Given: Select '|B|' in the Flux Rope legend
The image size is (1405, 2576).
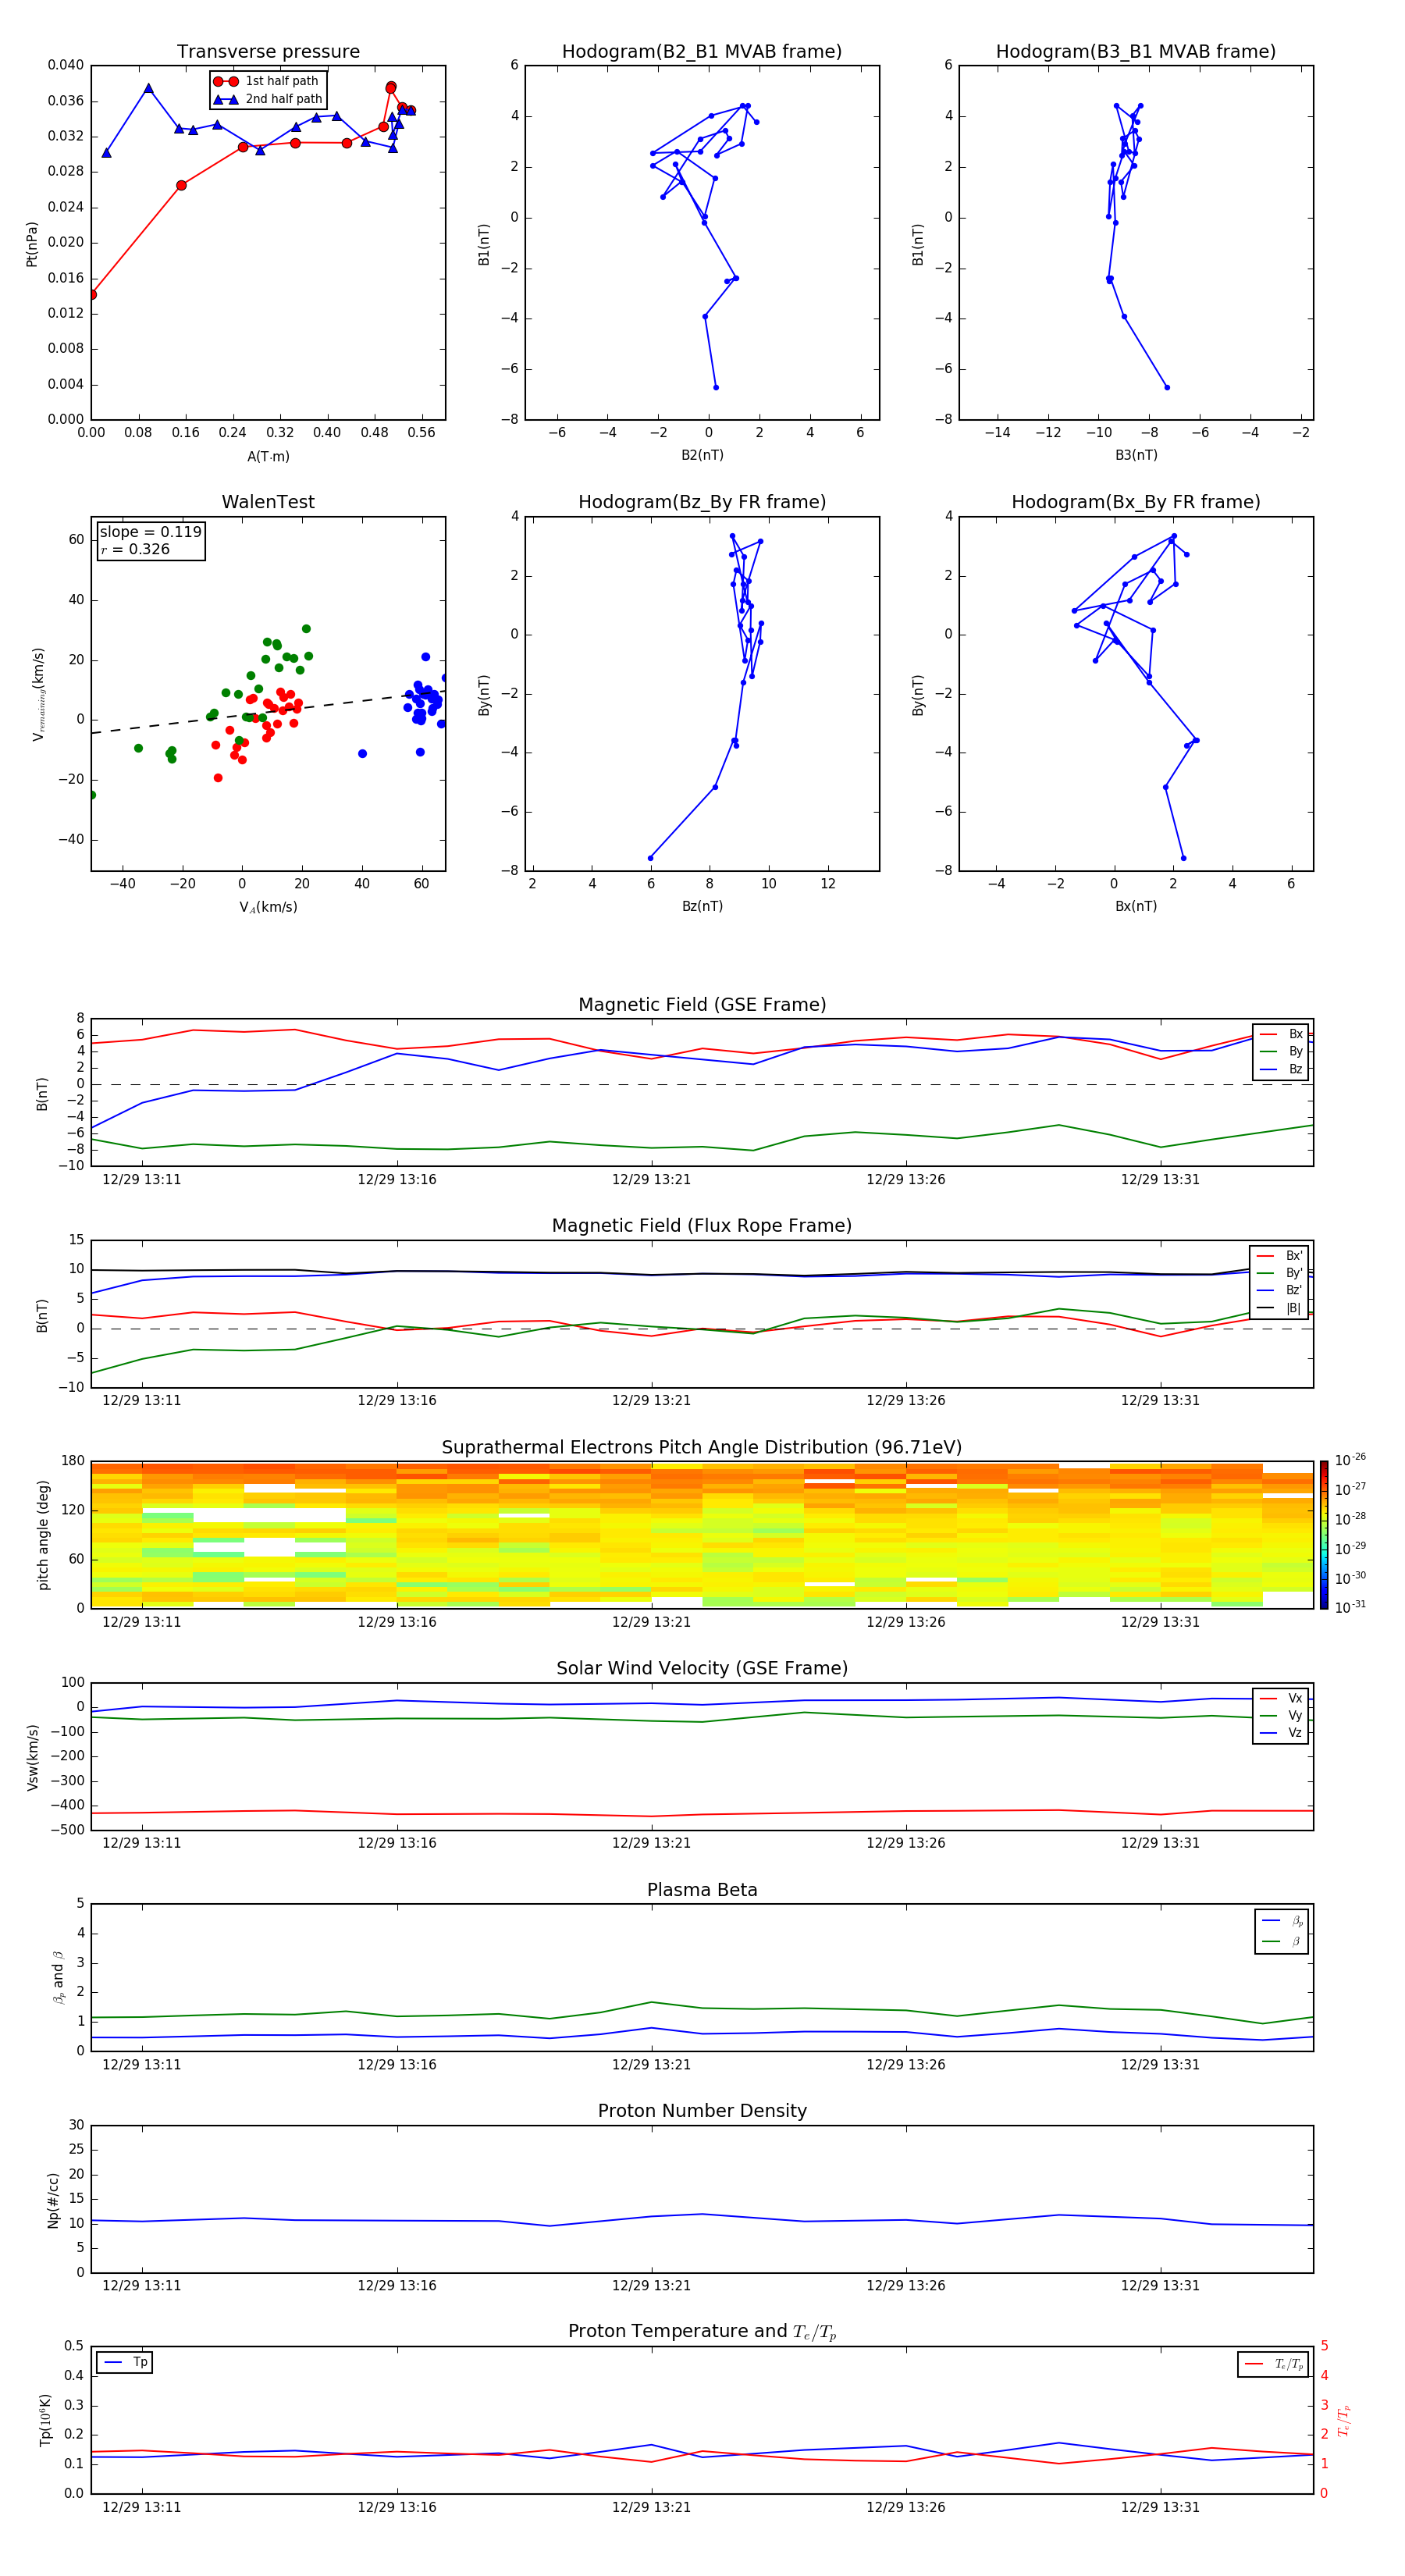Looking at the screenshot, I should (x=1279, y=1308).
